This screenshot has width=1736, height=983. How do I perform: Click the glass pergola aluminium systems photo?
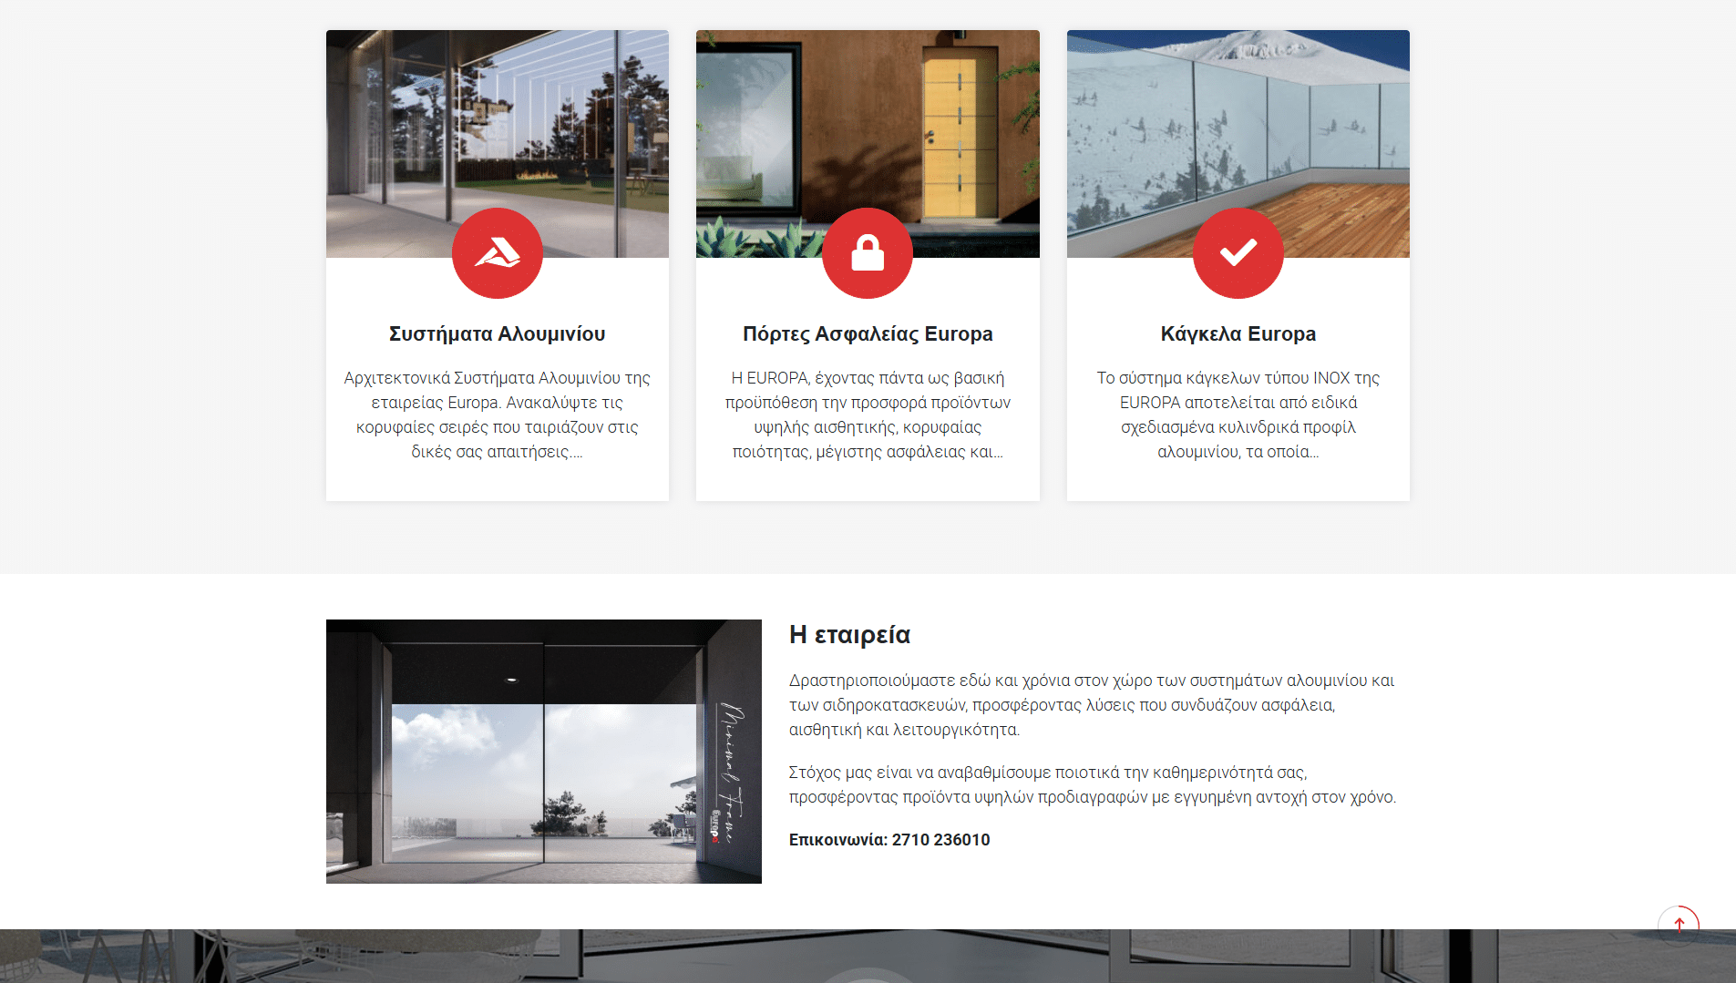497,118
